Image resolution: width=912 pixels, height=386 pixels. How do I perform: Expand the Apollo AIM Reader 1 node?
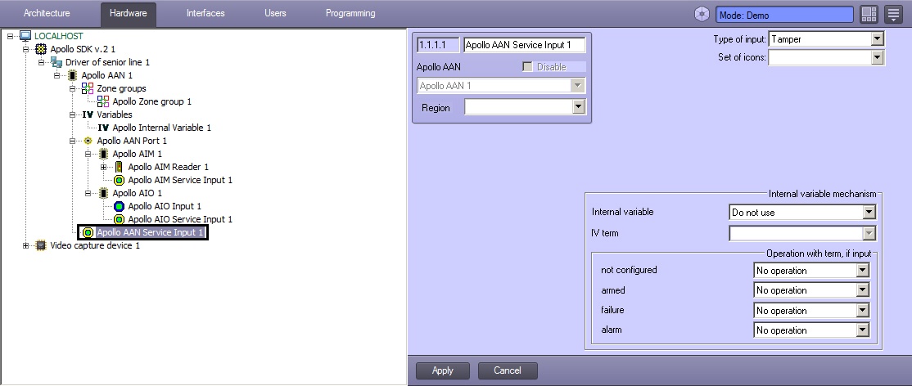coord(104,167)
